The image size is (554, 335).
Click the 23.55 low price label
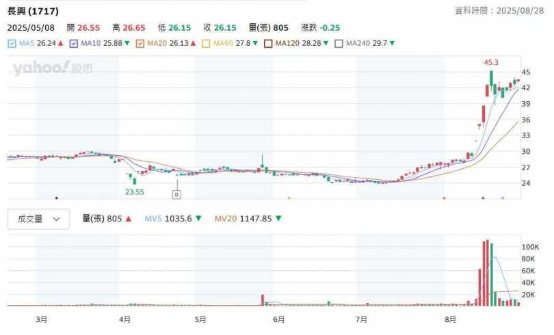(134, 192)
